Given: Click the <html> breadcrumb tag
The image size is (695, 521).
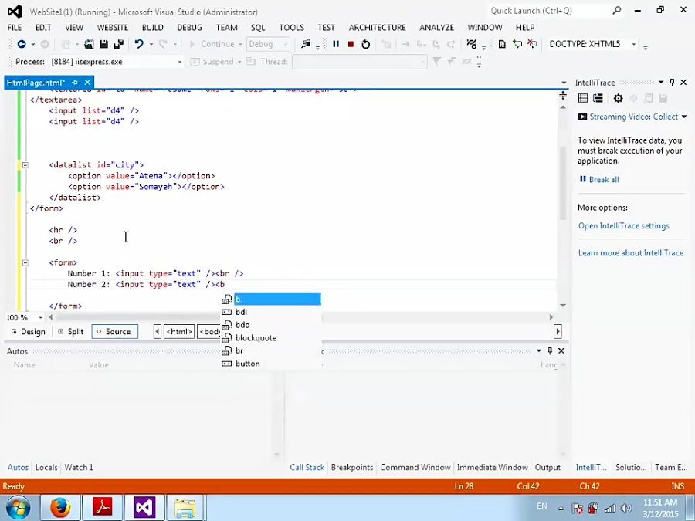Looking at the screenshot, I should 179,332.
